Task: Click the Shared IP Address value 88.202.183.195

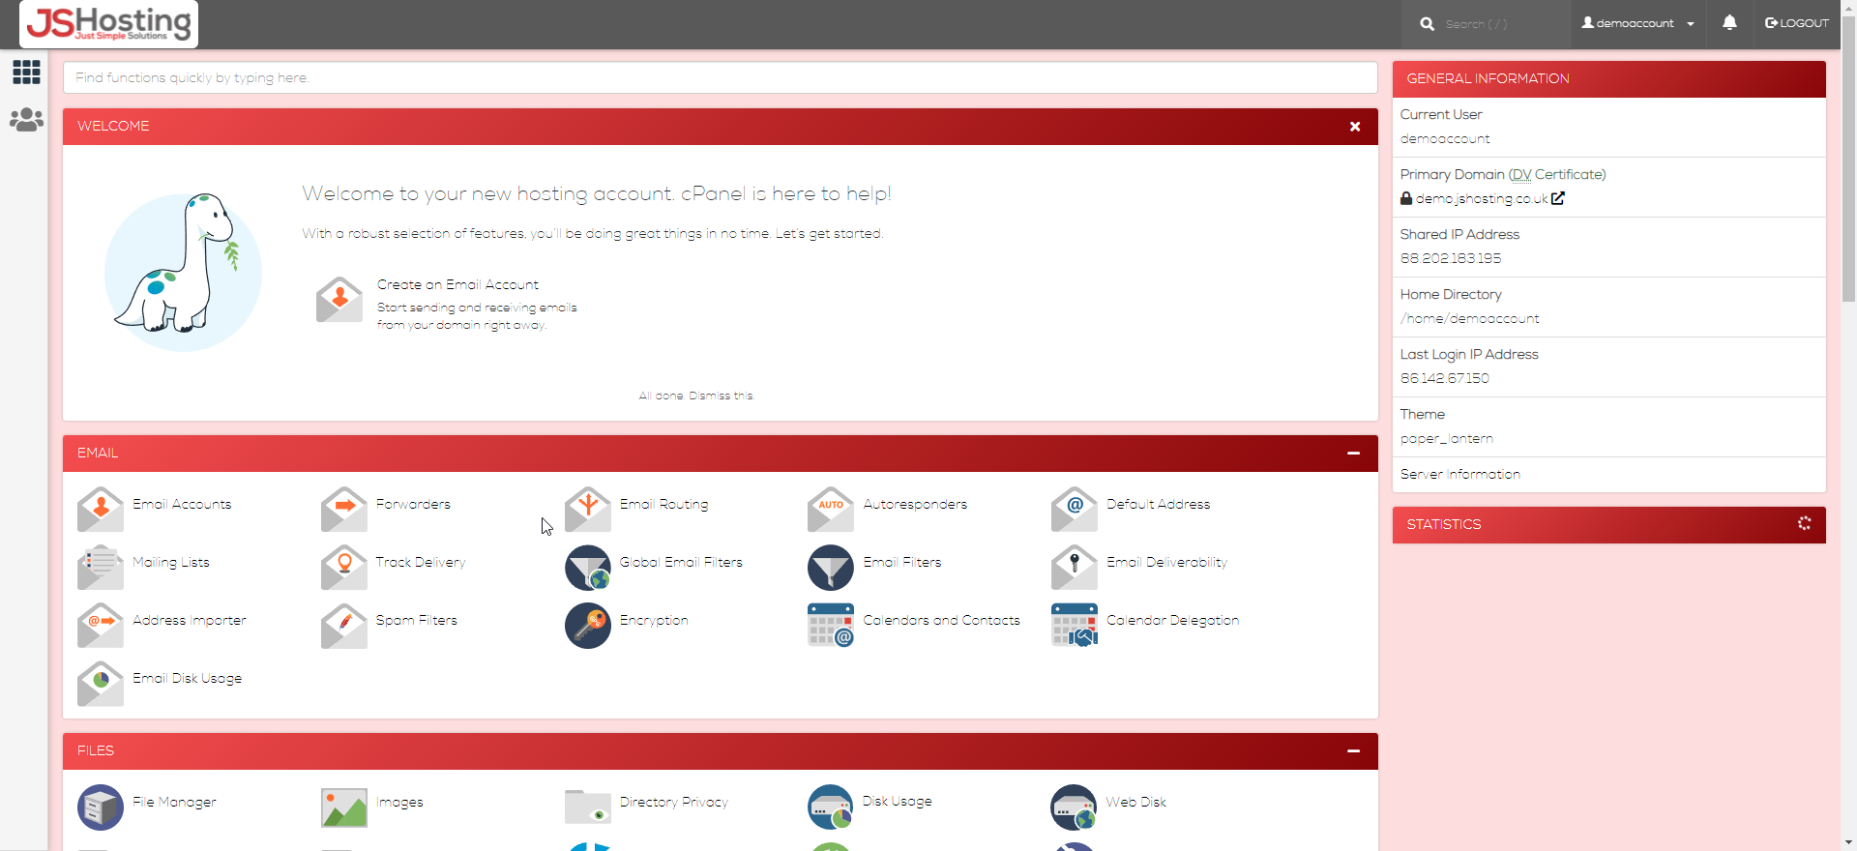Action: pyautogui.click(x=1451, y=258)
